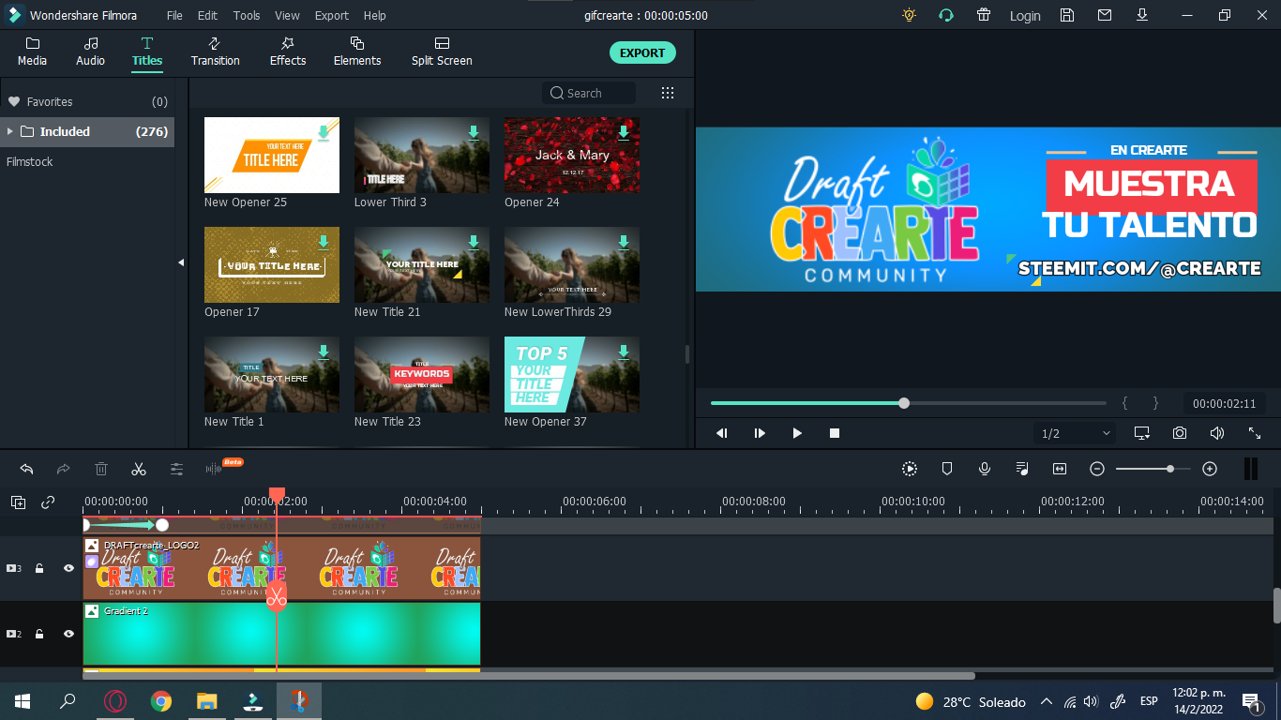Viewport: 1281px width, 720px height.
Task: Record voiceover with the microphone icon
Action: click(x=985, y=469)
